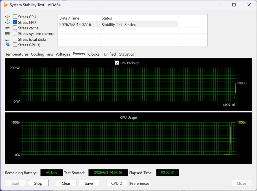
Task: Maximize the System Stability Test window
Action: coord(234,5)
